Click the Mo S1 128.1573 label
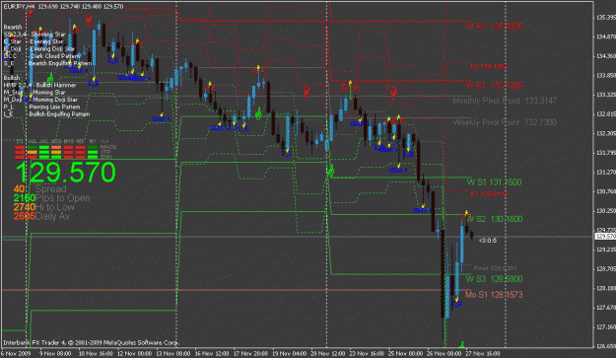The image size is (616, 358). (494, 295)
